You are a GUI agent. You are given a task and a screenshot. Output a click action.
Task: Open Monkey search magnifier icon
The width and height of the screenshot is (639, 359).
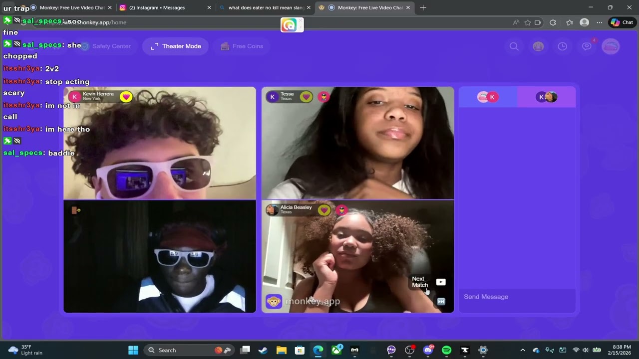coord(514,46)
